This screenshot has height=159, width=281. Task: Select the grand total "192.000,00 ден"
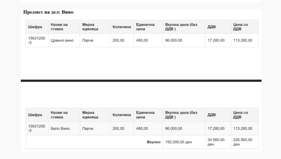178,142
